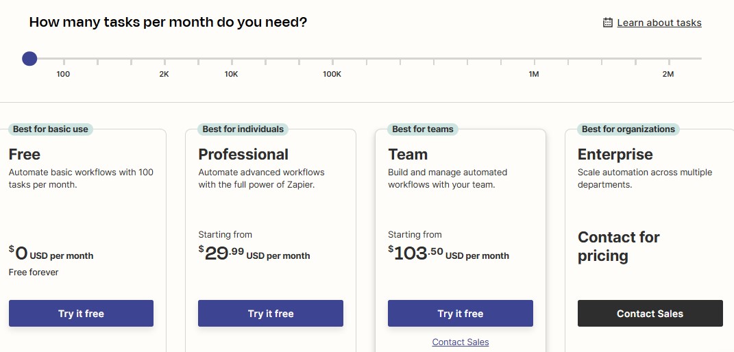Viewport: 734px width, 352px height.
Task: Set slider to the 100K tasks tick
Action: click(333, 61)
